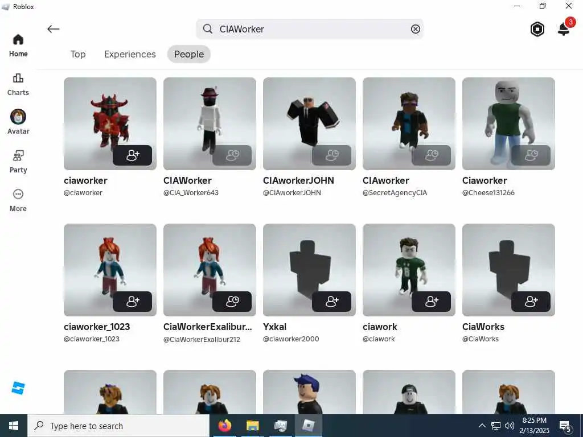Add friend Yxkal

tap(332, 302)
